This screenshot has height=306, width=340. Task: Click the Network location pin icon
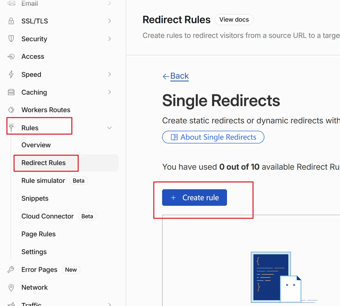pos(11,288)
